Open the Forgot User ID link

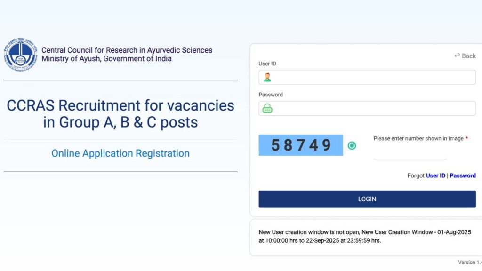[x=435, y=176]
